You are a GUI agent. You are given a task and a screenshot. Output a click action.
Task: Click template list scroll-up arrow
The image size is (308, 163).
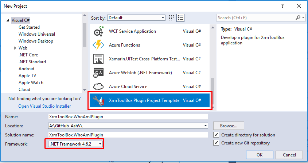point(213,28)
